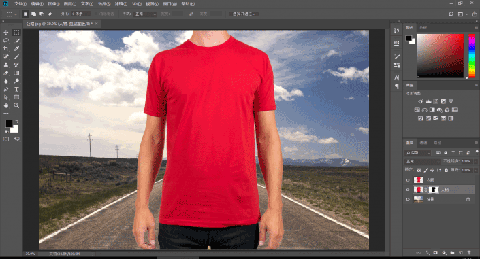Select the Gradient tool
This screenshot has width=480, height=259.
pos(16,73)
